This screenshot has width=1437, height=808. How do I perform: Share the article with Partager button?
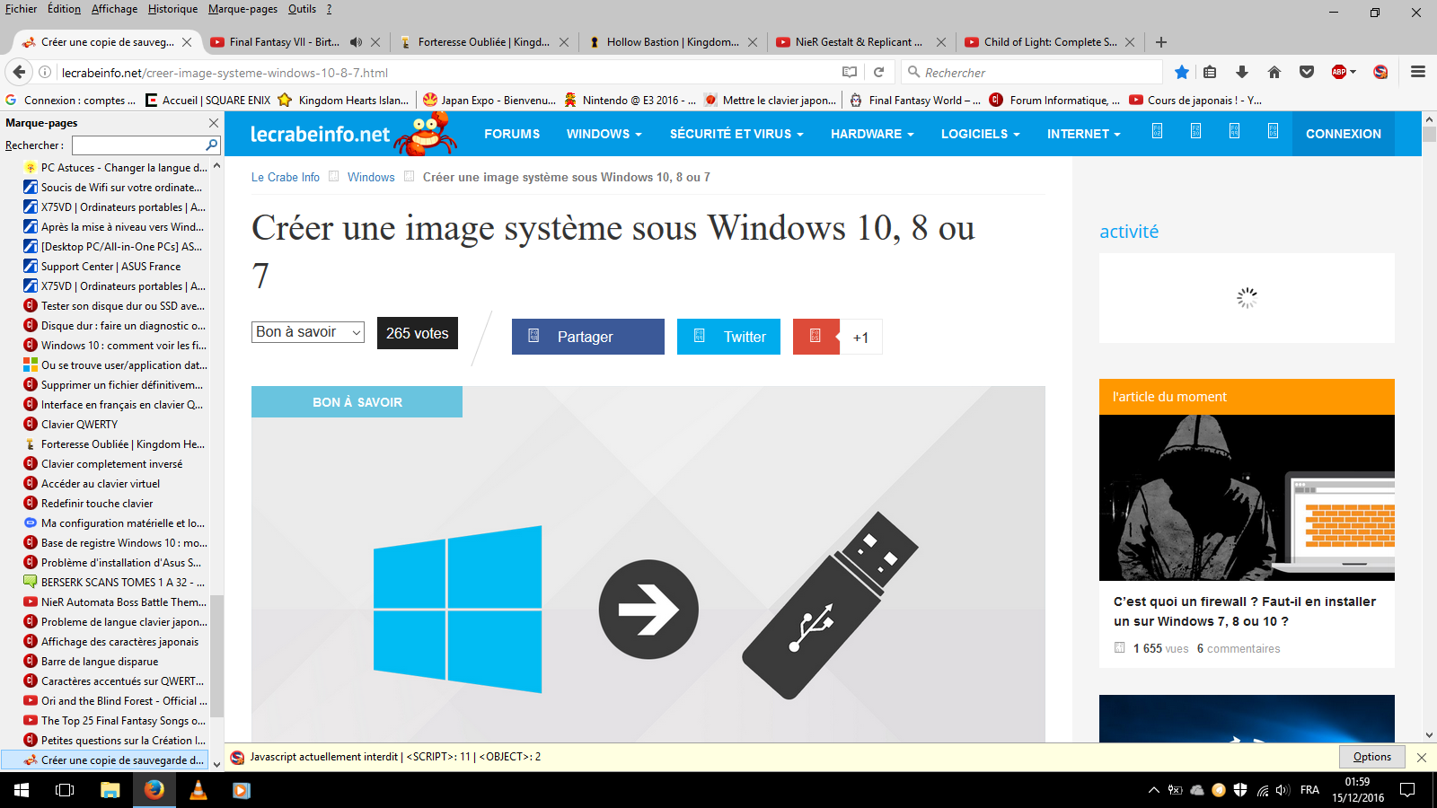pos(588,337)
